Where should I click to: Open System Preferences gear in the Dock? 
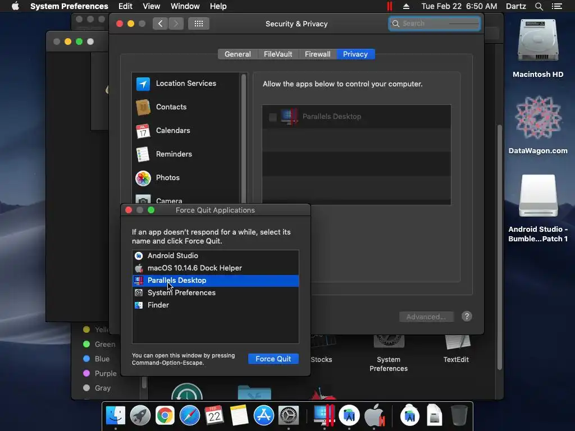[289, 415]
